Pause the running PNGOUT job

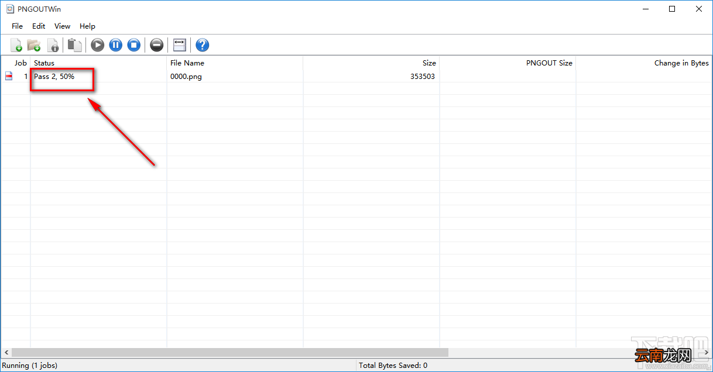click(x=116, y=45)
